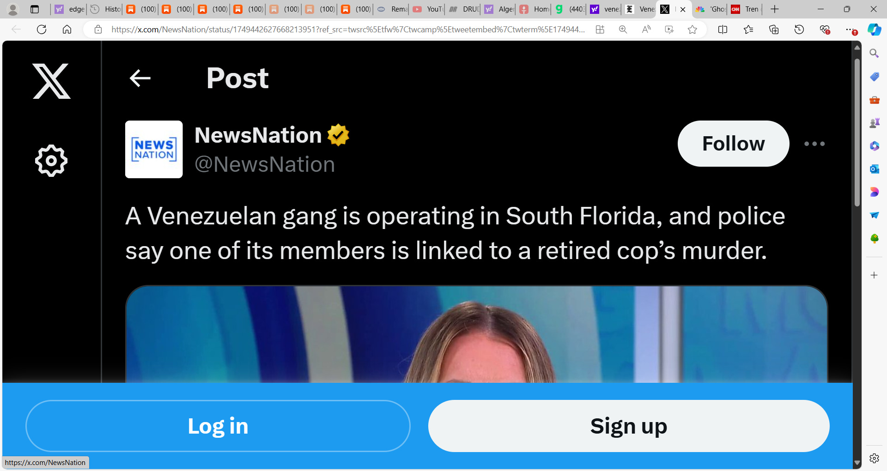Toggle Read aloud icon in address bar

coord(646,30)
